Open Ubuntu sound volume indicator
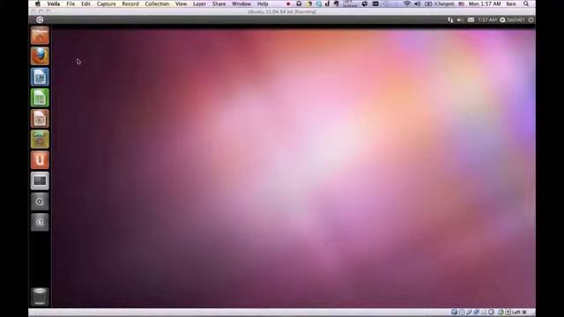Viewport: 564px width, 317px height. click(460, 19)
